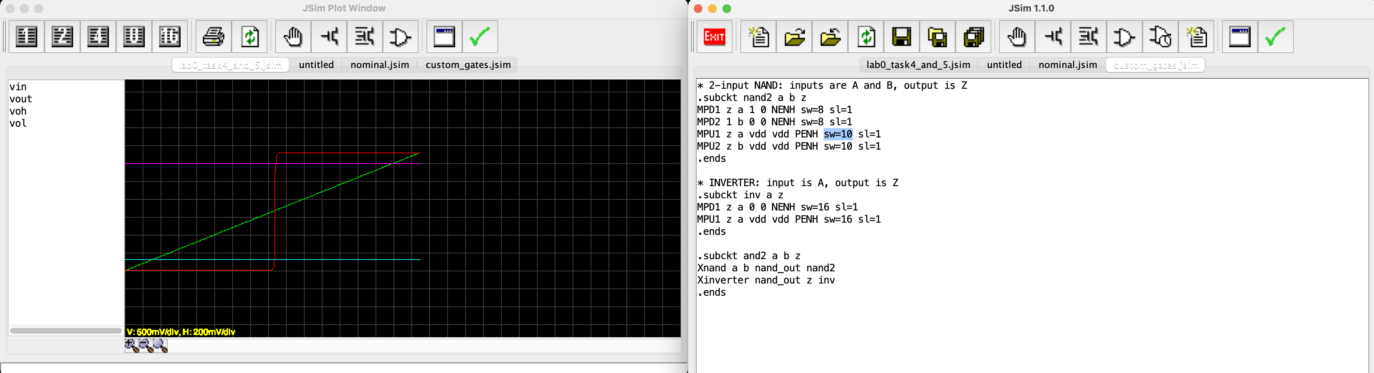Click the plain magnifier icon below plot
Viewport: 1374px width, 373px height.
click(160, 346)
